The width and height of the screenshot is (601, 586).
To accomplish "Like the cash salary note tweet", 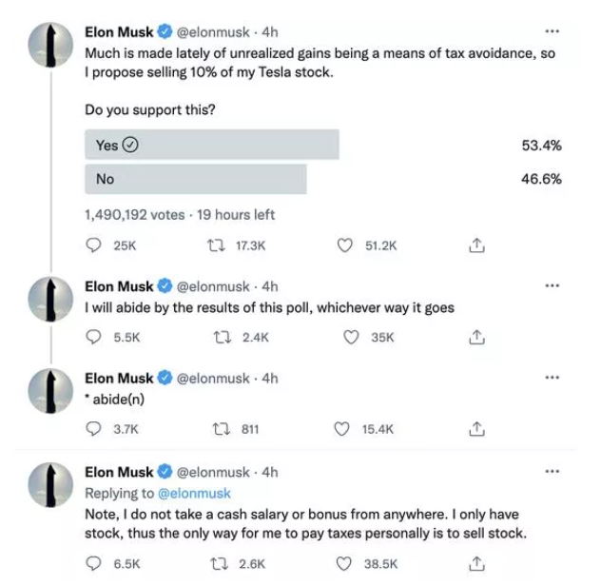I will pos(346,564).
